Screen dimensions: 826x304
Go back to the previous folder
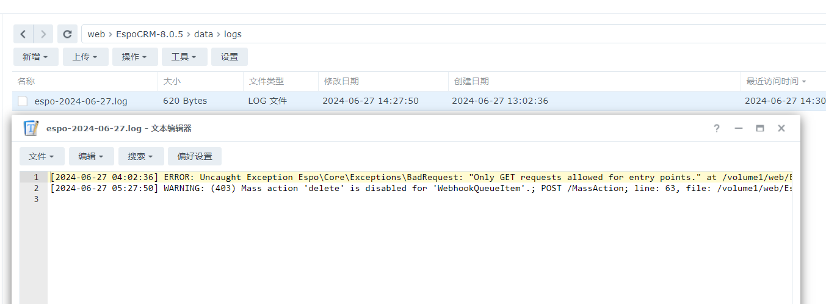click(23, 34)
